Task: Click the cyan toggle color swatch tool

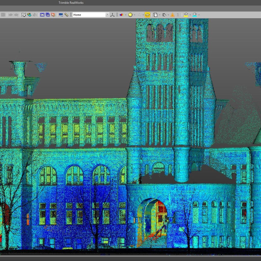Action: 194,15
